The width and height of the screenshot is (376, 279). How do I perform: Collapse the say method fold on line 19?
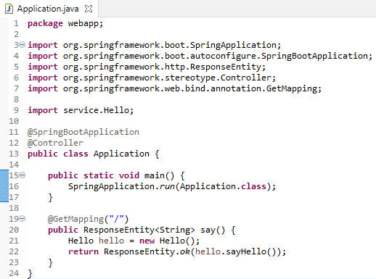(22, 218)
